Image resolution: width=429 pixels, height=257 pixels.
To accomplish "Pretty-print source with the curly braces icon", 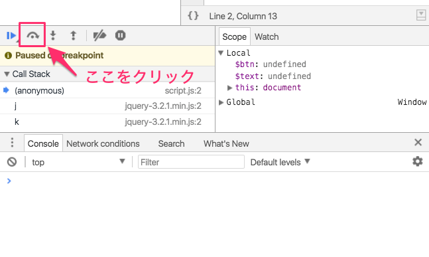I will pos(193,16).
